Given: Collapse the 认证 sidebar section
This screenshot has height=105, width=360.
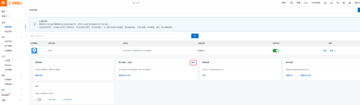Looking at the screenshot, I should (21, 56).
